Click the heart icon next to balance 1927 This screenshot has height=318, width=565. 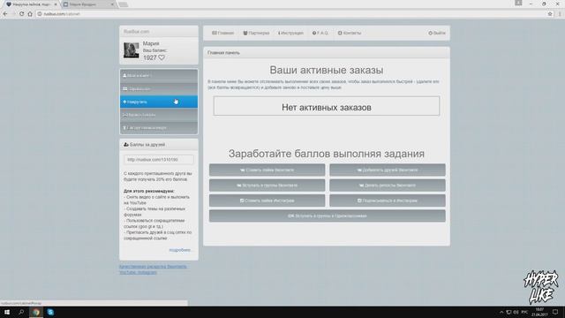click(162, 57)
